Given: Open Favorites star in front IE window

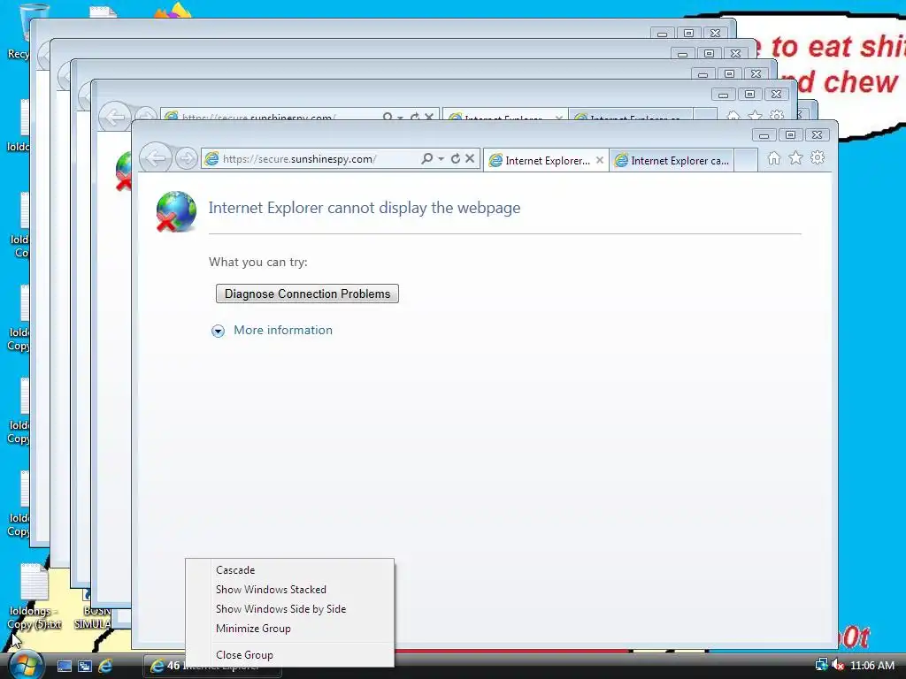Looking at the screenshot, I should [795, 157].
